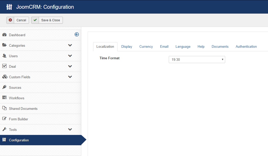Click the Configuration sliders icon in sidebar

(x=4, y=140)
